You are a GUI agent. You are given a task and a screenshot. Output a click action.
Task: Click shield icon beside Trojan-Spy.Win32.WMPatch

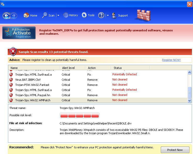pos(11,100)
